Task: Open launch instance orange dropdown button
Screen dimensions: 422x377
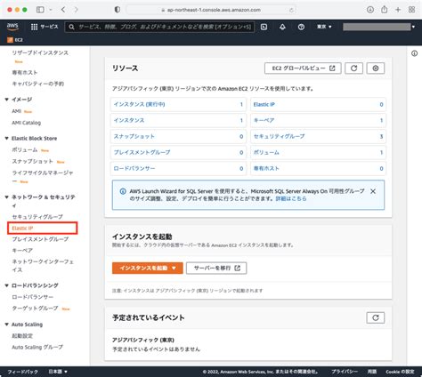Action: click(x=148, y=268)
